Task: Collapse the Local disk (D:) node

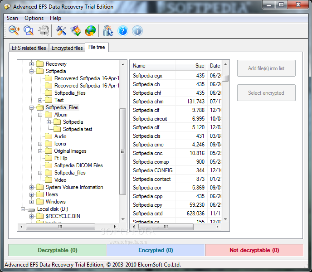Action: point(23,209)
